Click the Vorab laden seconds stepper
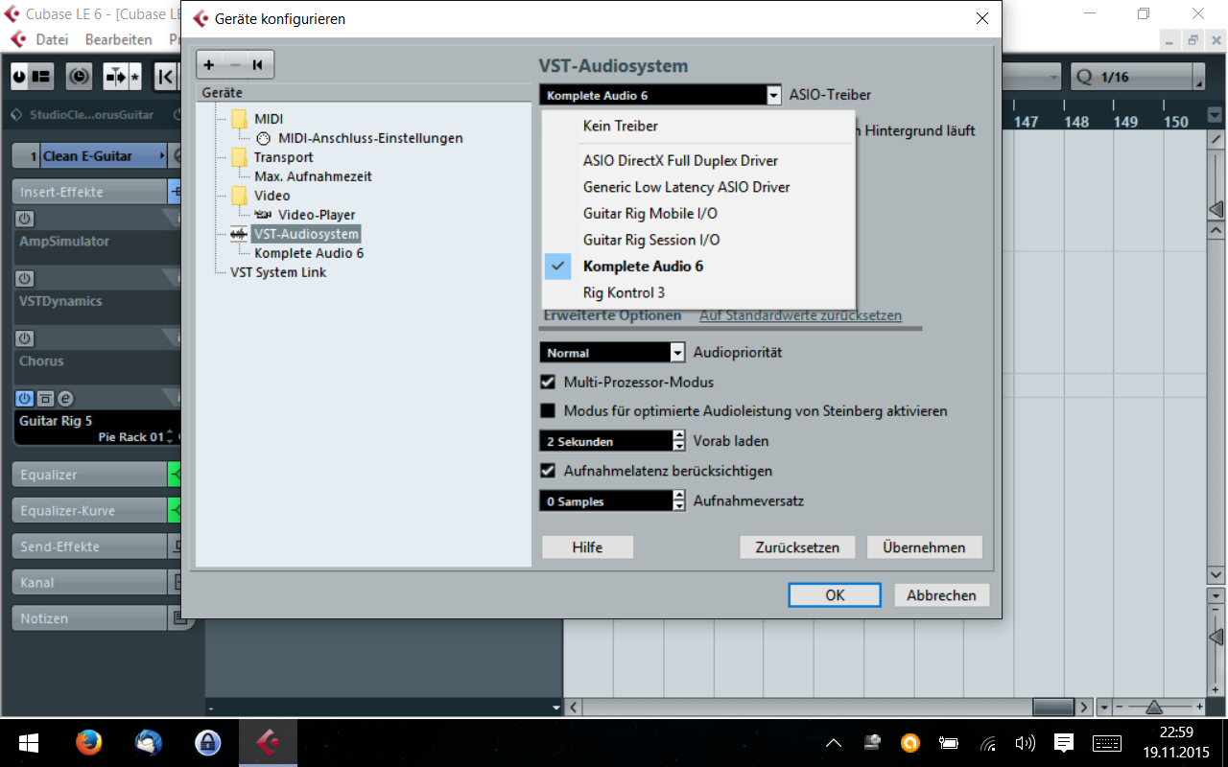This screenshot has width=1228, height=767. (x=679, y=441)
